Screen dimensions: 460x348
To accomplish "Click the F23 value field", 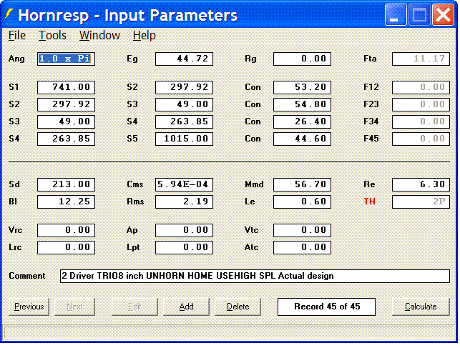I will pos(421,104).
